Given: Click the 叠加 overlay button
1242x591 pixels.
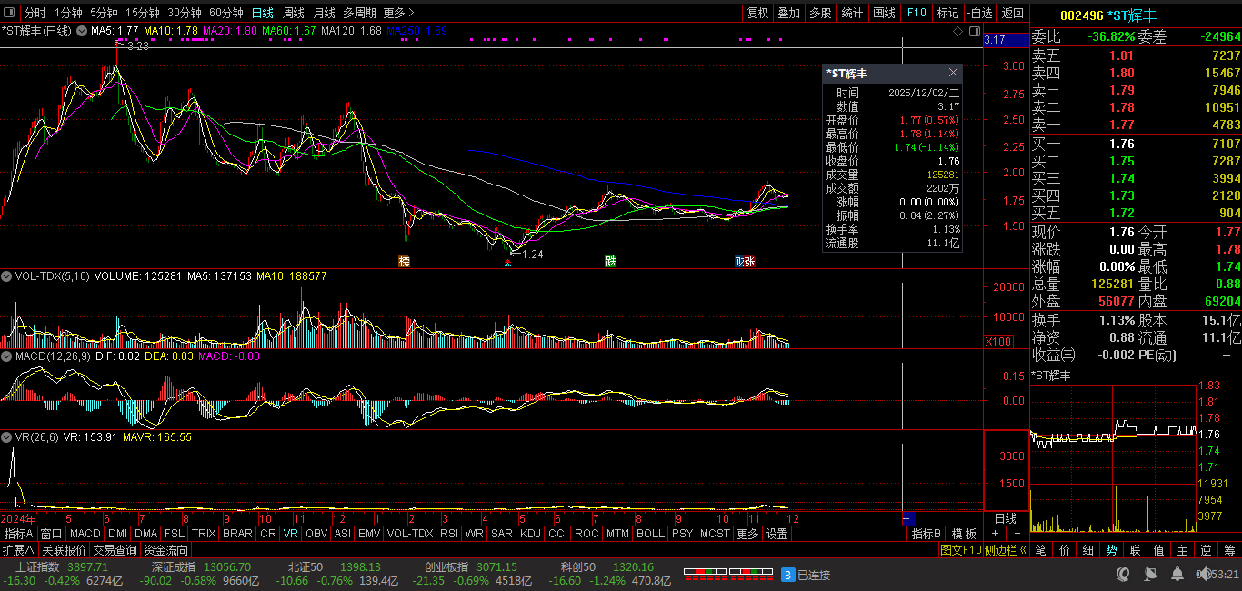Looking at the screenshot, I should pos(788,13).
